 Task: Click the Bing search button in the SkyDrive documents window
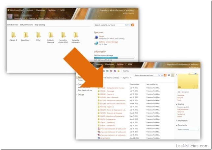coord(165,75)
